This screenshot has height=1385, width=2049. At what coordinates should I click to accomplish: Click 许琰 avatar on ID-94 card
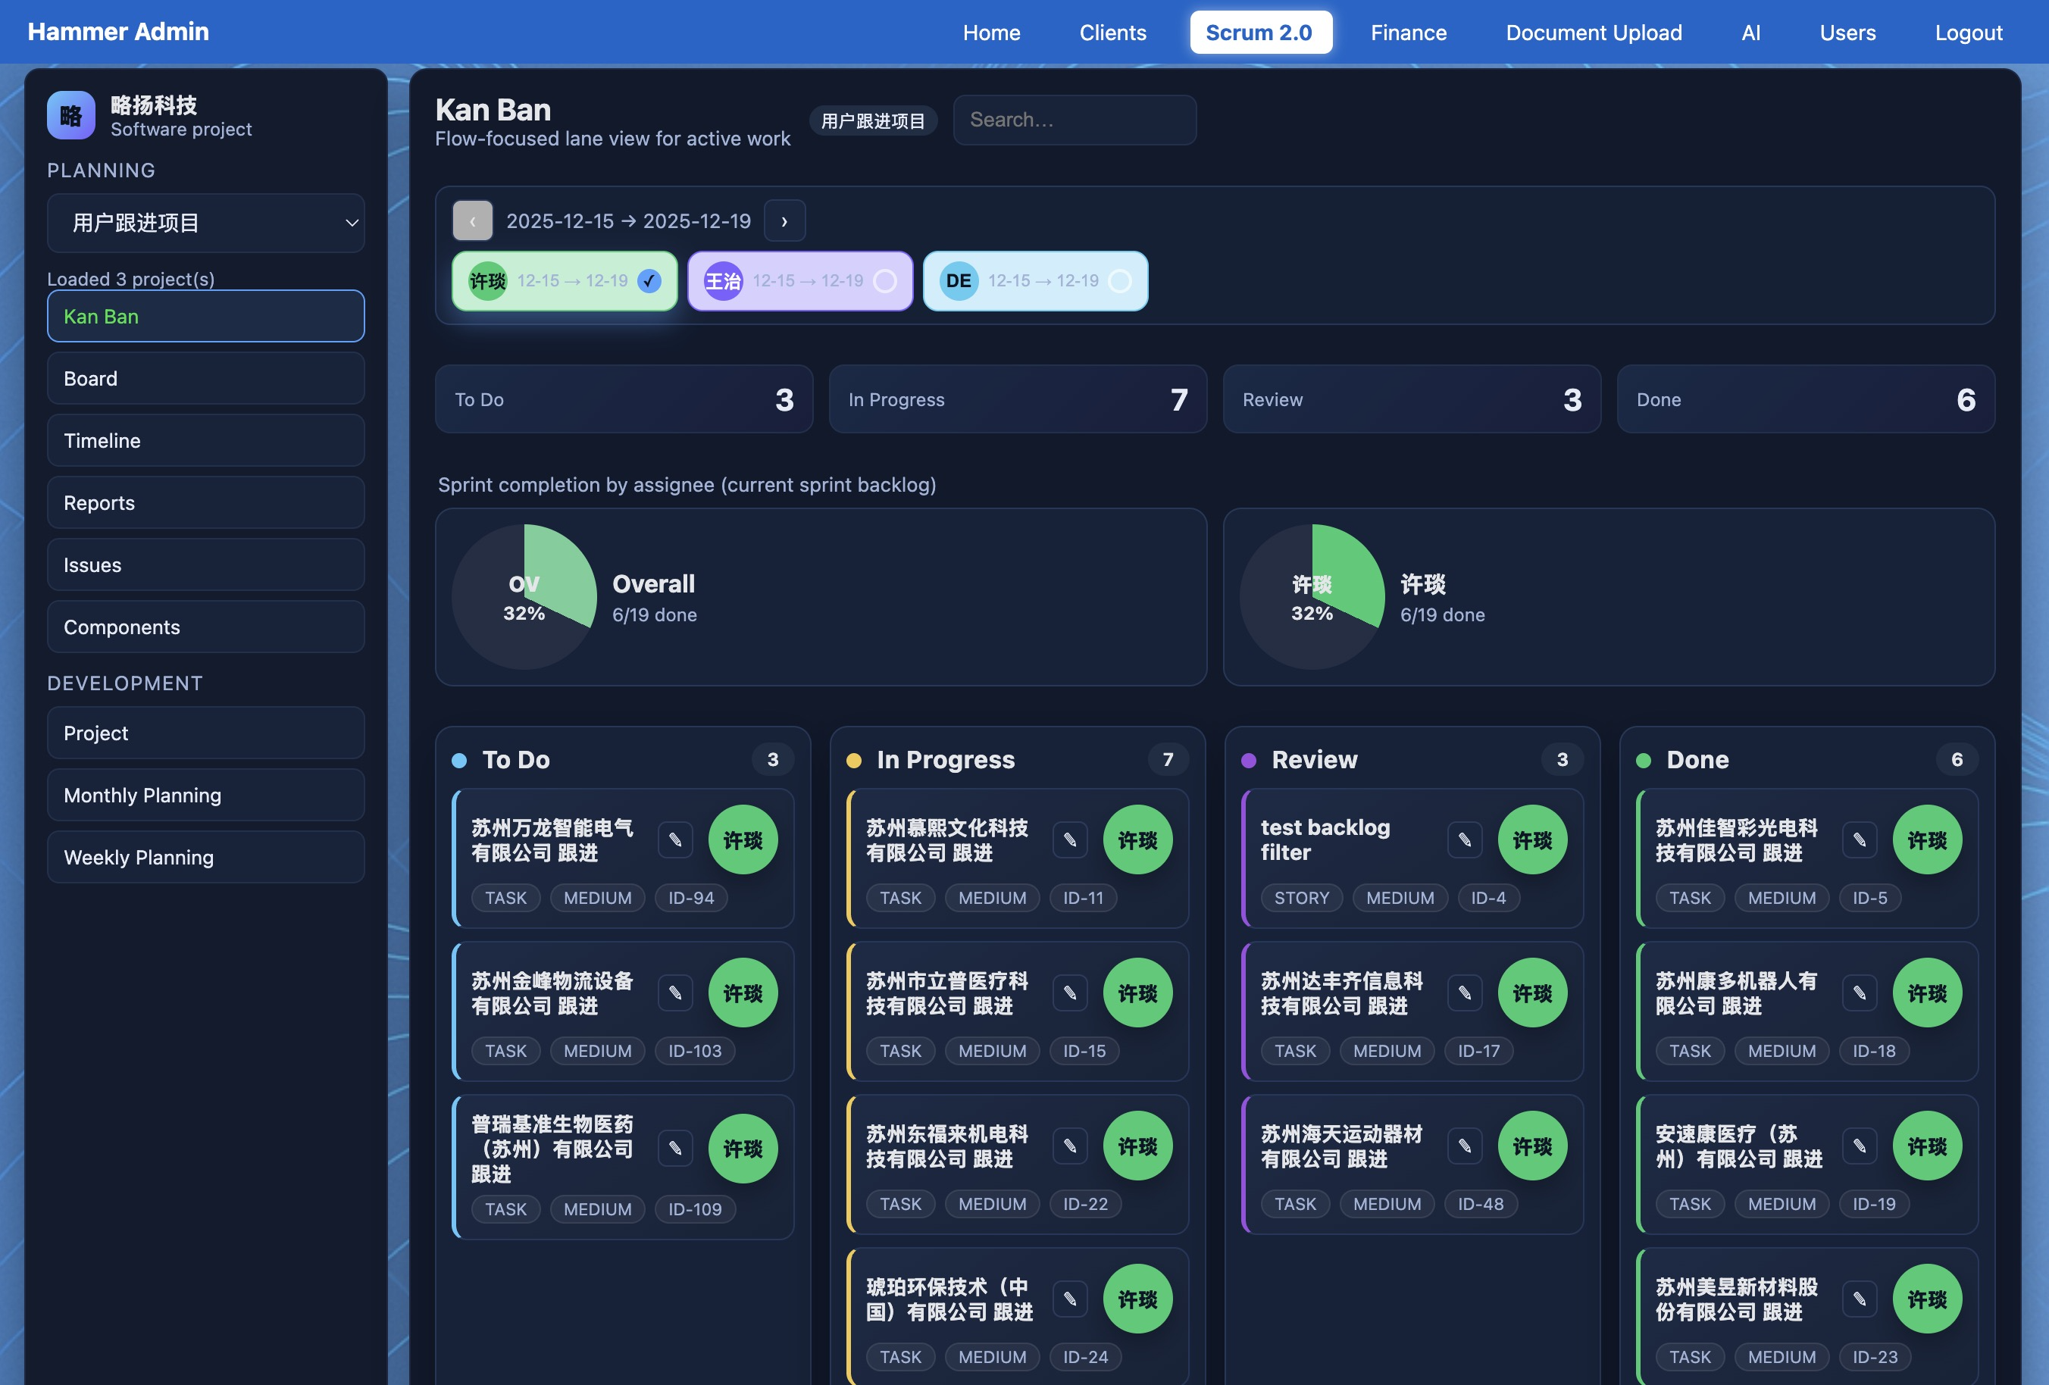[x=743, y=839]
